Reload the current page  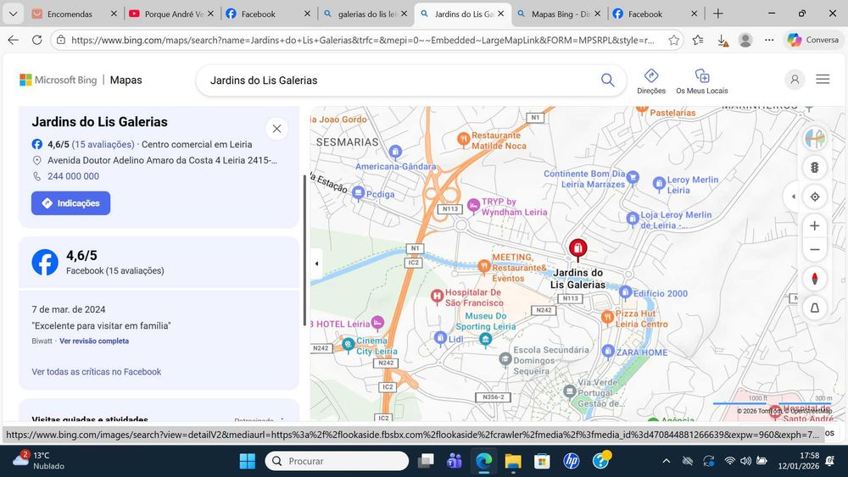(36, 40)
